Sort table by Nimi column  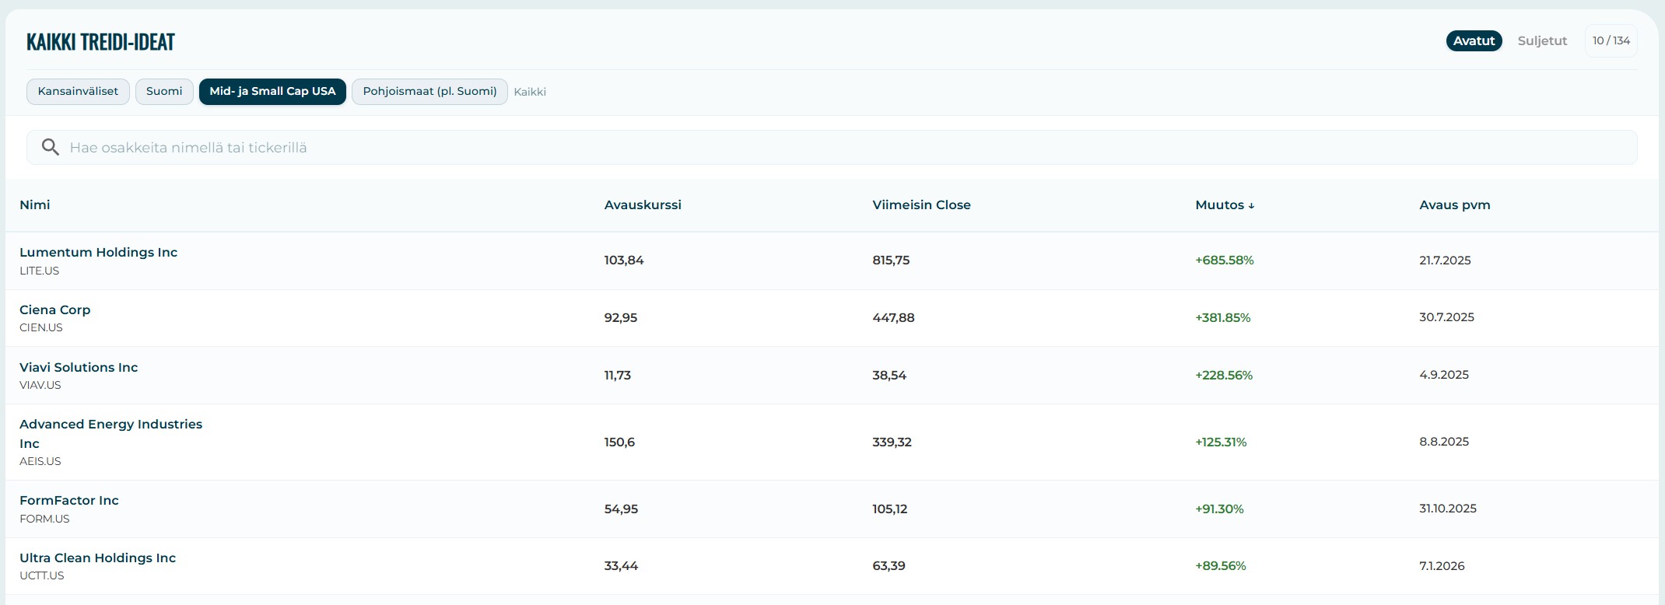pyautogui.click(x=35, y=205)
